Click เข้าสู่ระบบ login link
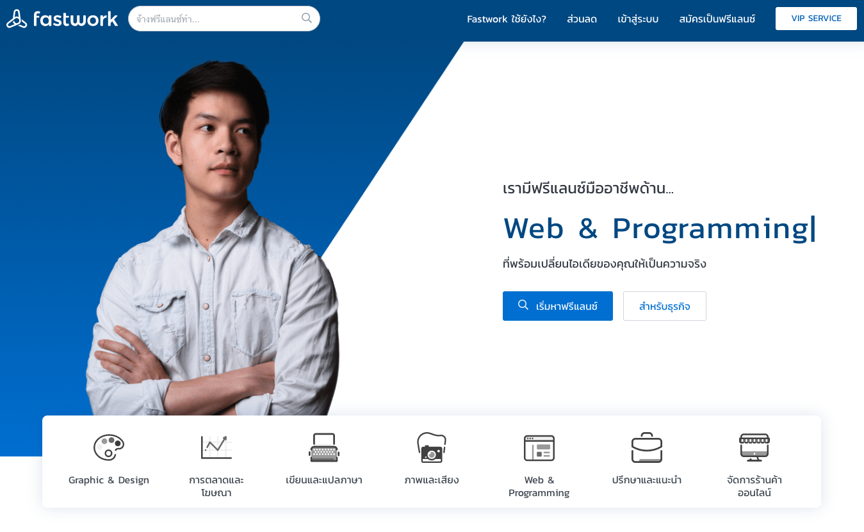This screenshot has height=532, width=864. pyautogui.click(x=638, y=19)
